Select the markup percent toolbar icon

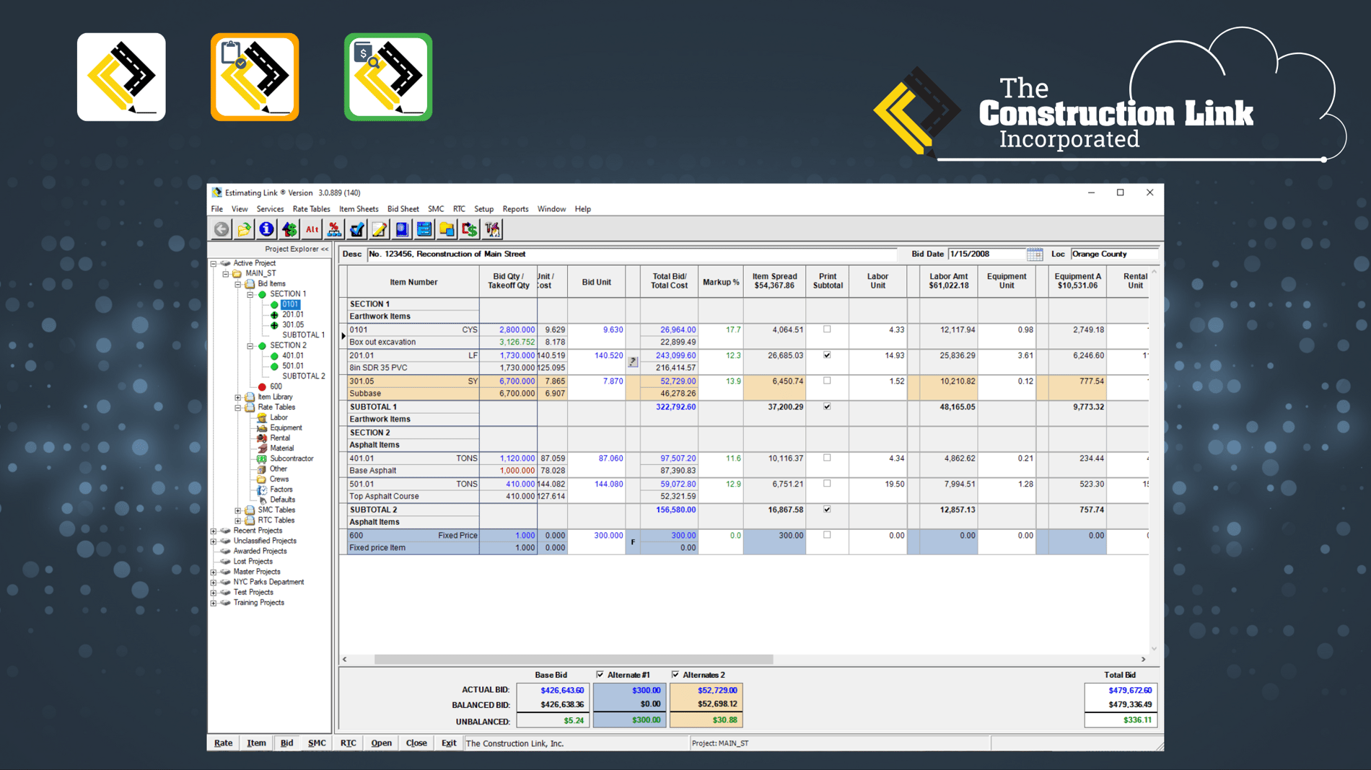tap(334, 229)
